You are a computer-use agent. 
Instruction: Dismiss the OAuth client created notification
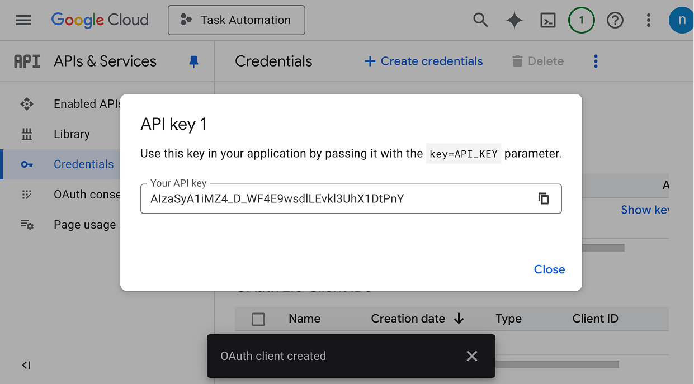point(472,356)
